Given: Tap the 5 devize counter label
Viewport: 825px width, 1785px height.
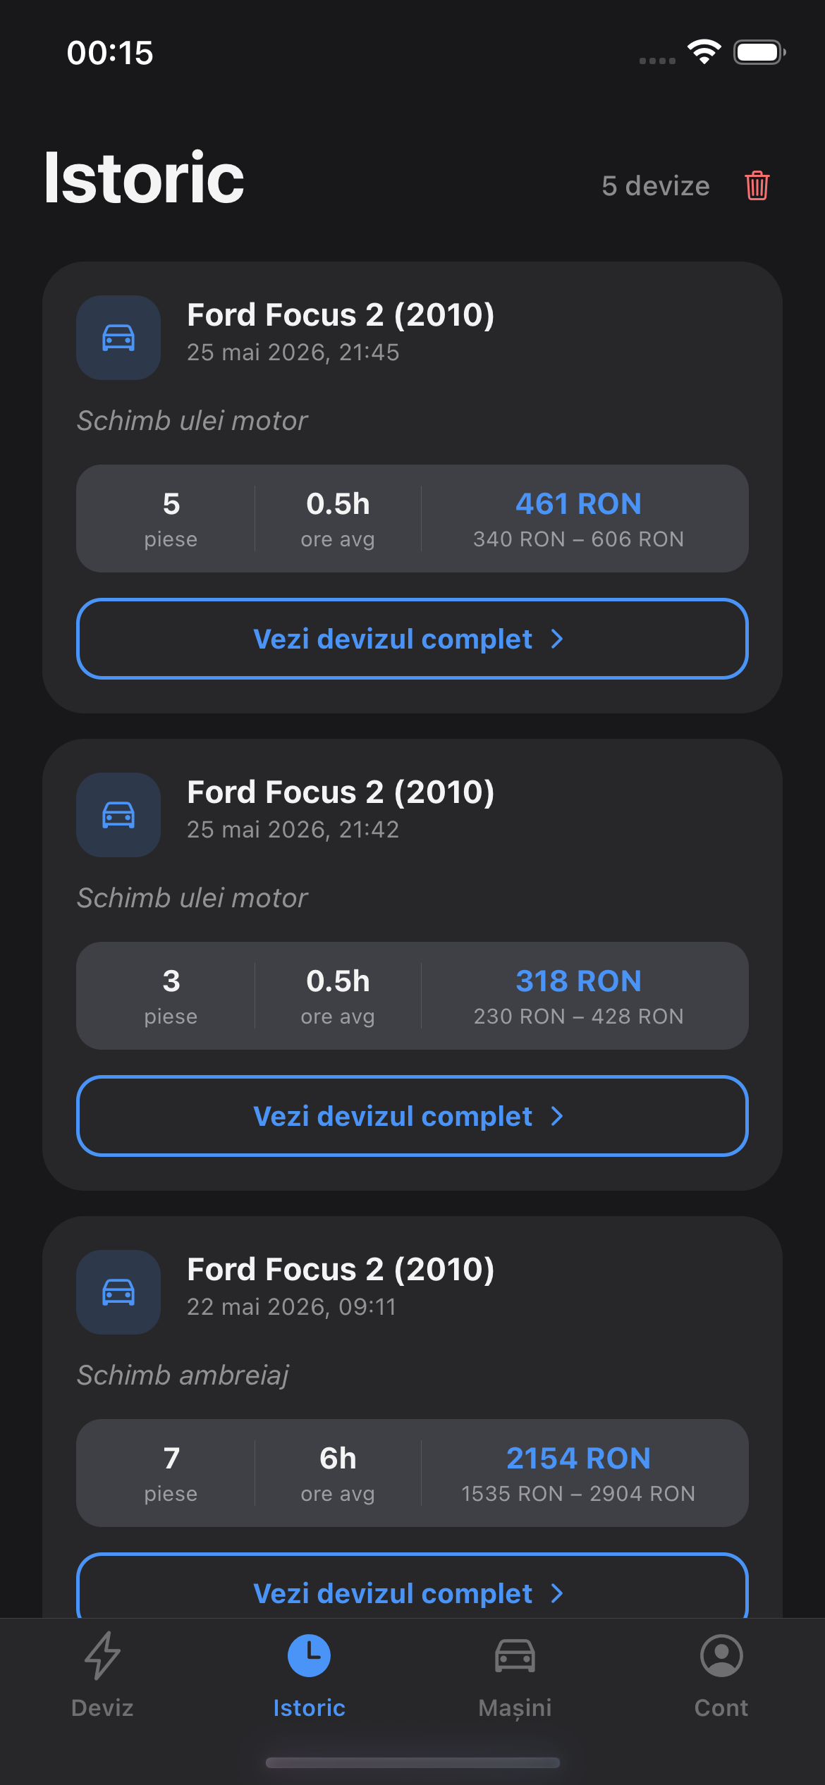Looking at the screenshot, I should pos(656,186).
